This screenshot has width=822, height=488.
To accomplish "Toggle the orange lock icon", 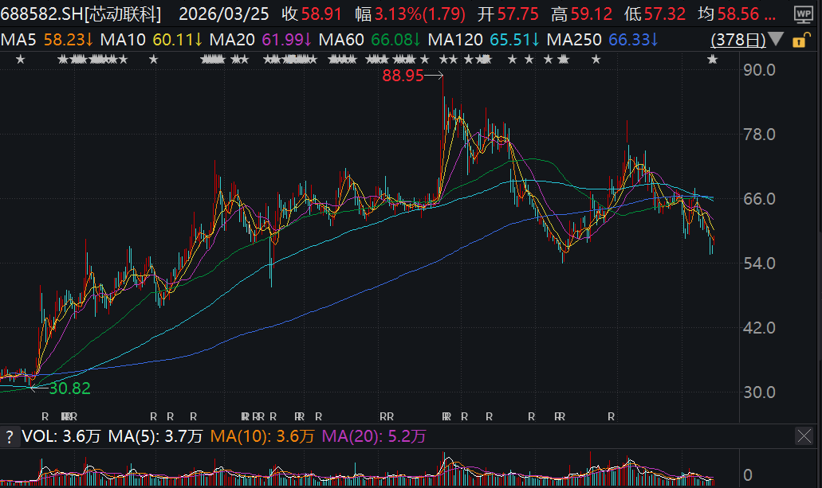I will 797,41.
